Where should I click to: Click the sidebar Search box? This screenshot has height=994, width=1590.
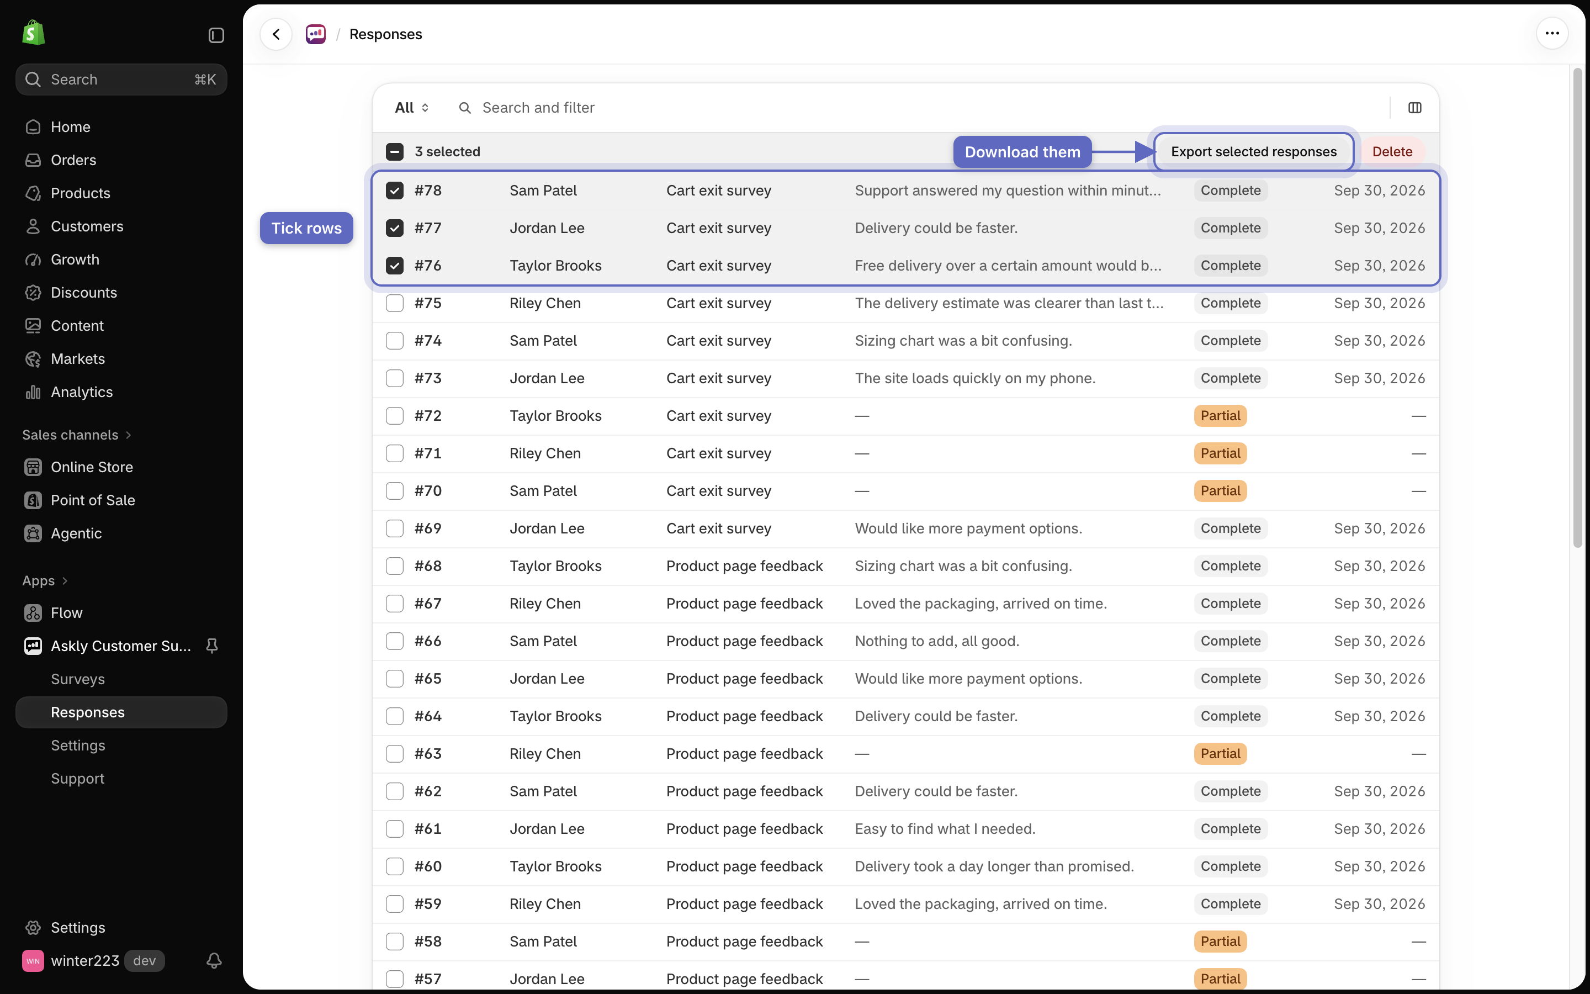pos(121,80)
